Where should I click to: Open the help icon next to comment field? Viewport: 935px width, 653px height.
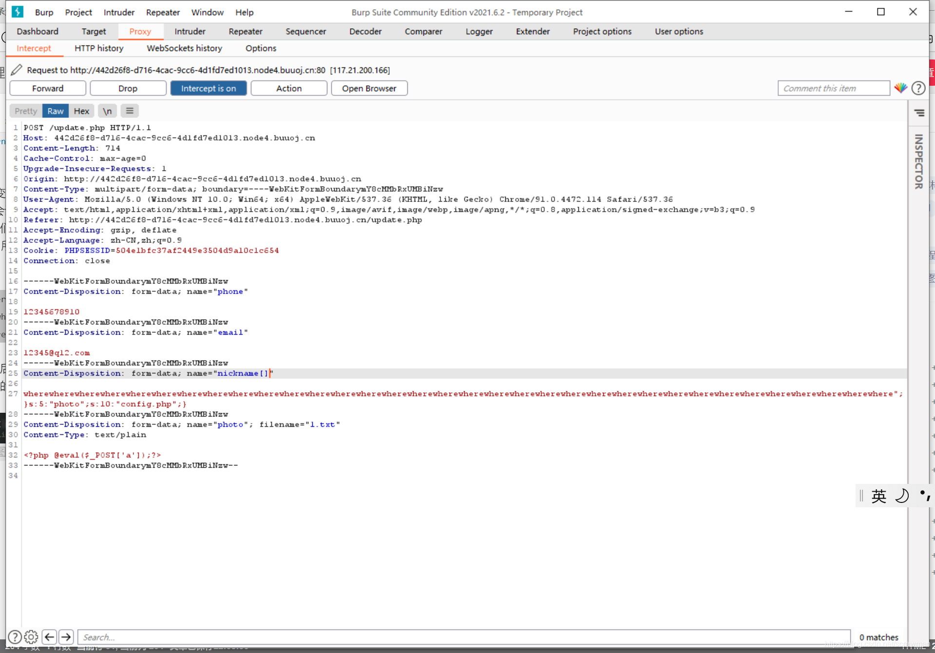(x=918, y=88)
